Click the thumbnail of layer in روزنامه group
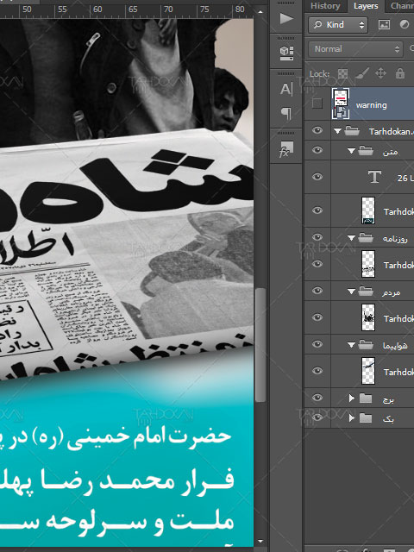The height and width of the screenshot is (552, 414). pyautogui.click(x=368, y=264)
